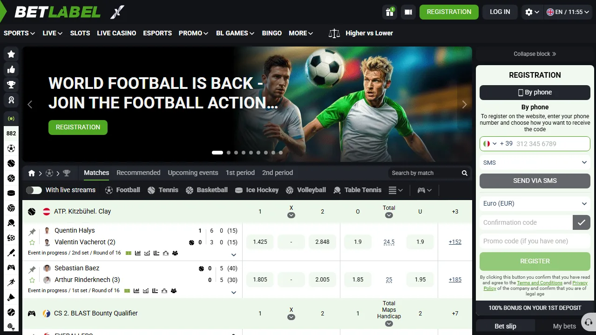Open the EN language and time dropdown
The height and width of the screenshot is (335, 596).
568,12
